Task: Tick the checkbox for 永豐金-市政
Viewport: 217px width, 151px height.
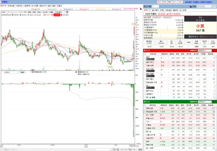Action: tap(145, 128)
